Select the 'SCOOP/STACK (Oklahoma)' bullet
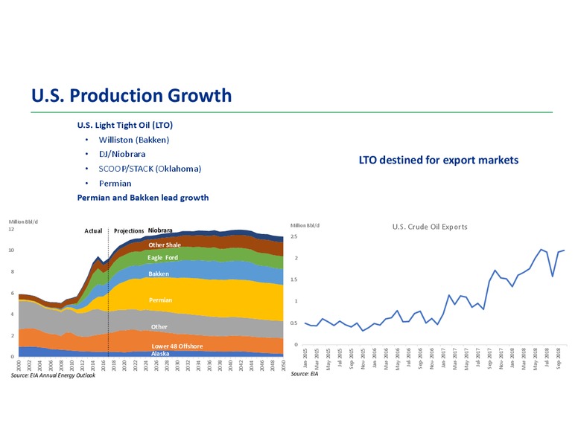This screenshot has width=578, height=446. click(x=150, y=169)
